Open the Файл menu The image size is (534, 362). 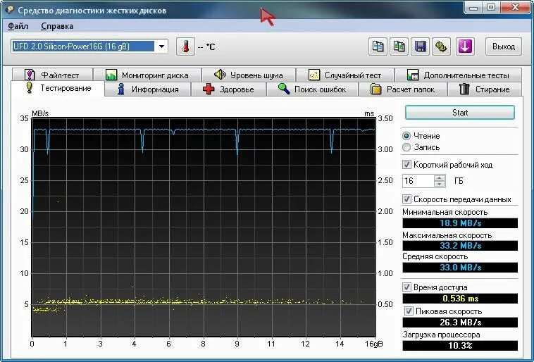tap(18, 26)
